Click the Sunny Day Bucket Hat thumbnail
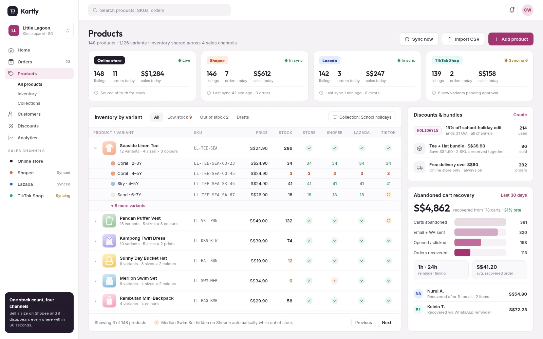Viewport: 543px width, 339px height. click(109, 261)
